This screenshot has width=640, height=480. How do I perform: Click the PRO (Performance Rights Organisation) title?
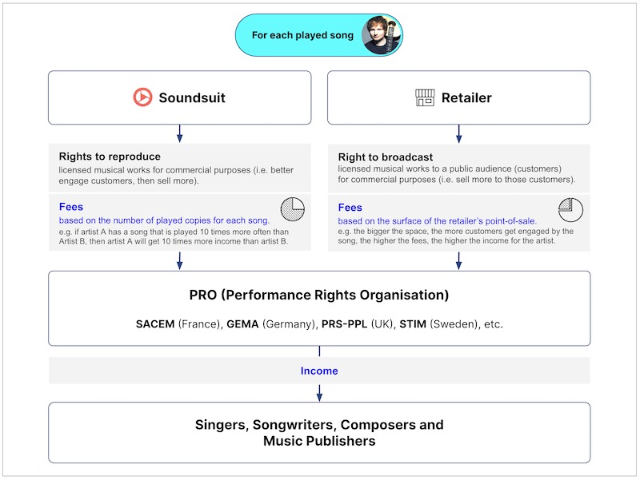[319, 295]
